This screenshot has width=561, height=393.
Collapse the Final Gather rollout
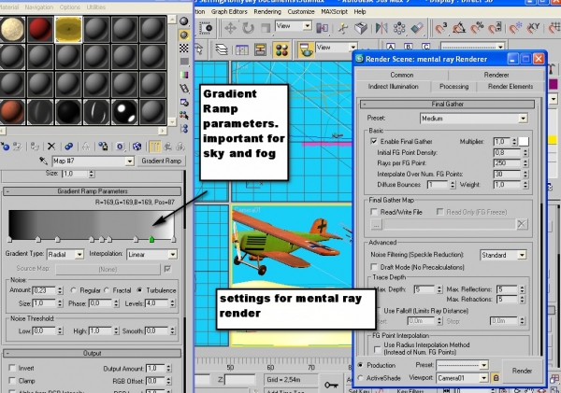447,104
